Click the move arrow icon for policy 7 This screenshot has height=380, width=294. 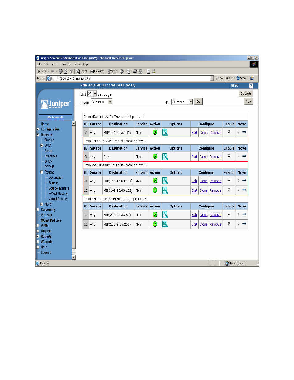pos(244,132)
